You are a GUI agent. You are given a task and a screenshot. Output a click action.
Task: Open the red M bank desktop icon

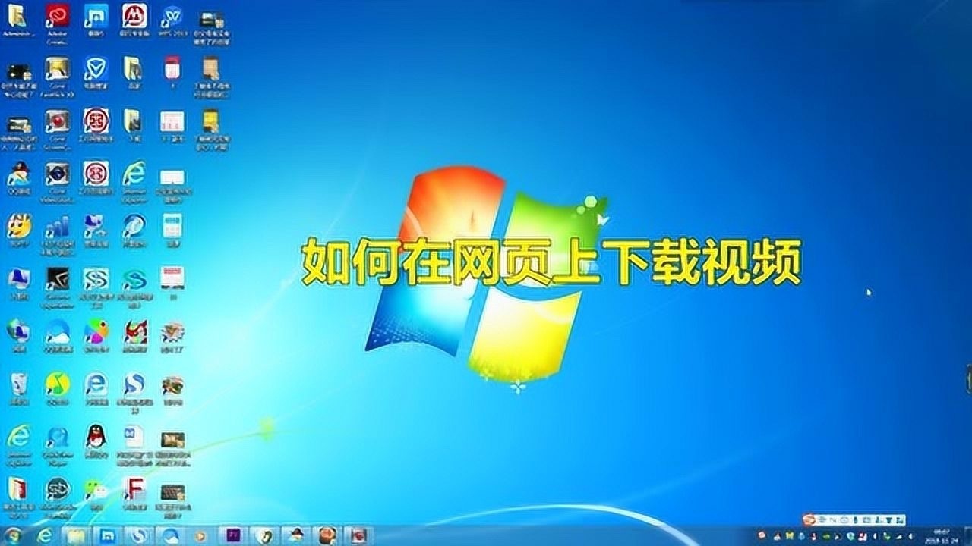(x=134, y=19)
